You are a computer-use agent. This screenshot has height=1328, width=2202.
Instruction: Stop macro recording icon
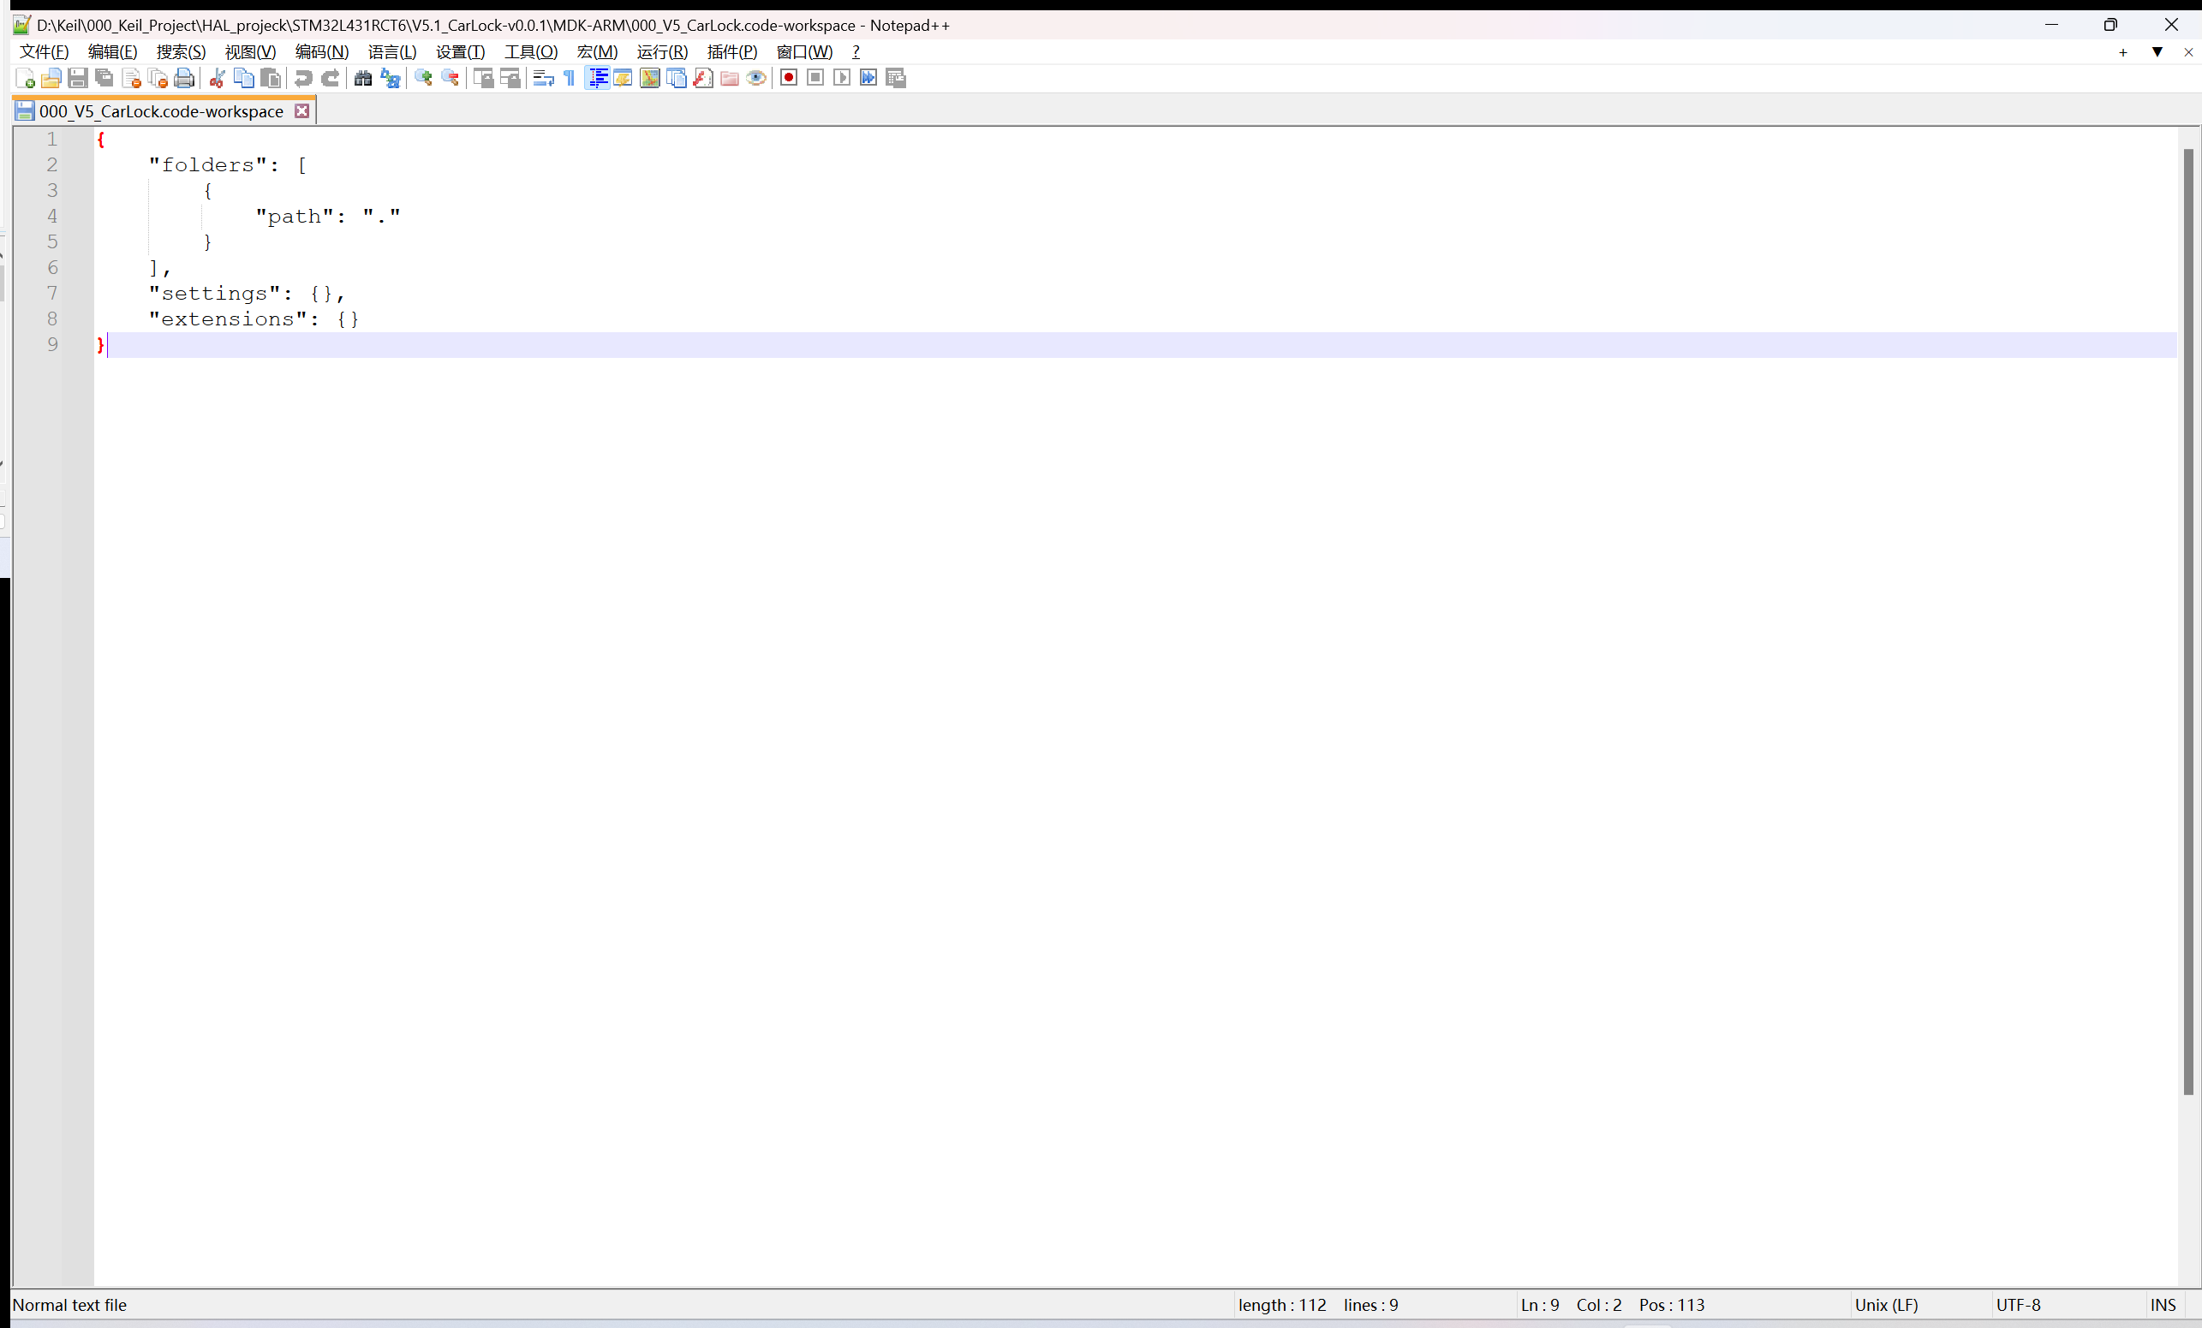[x=815, y=79]
